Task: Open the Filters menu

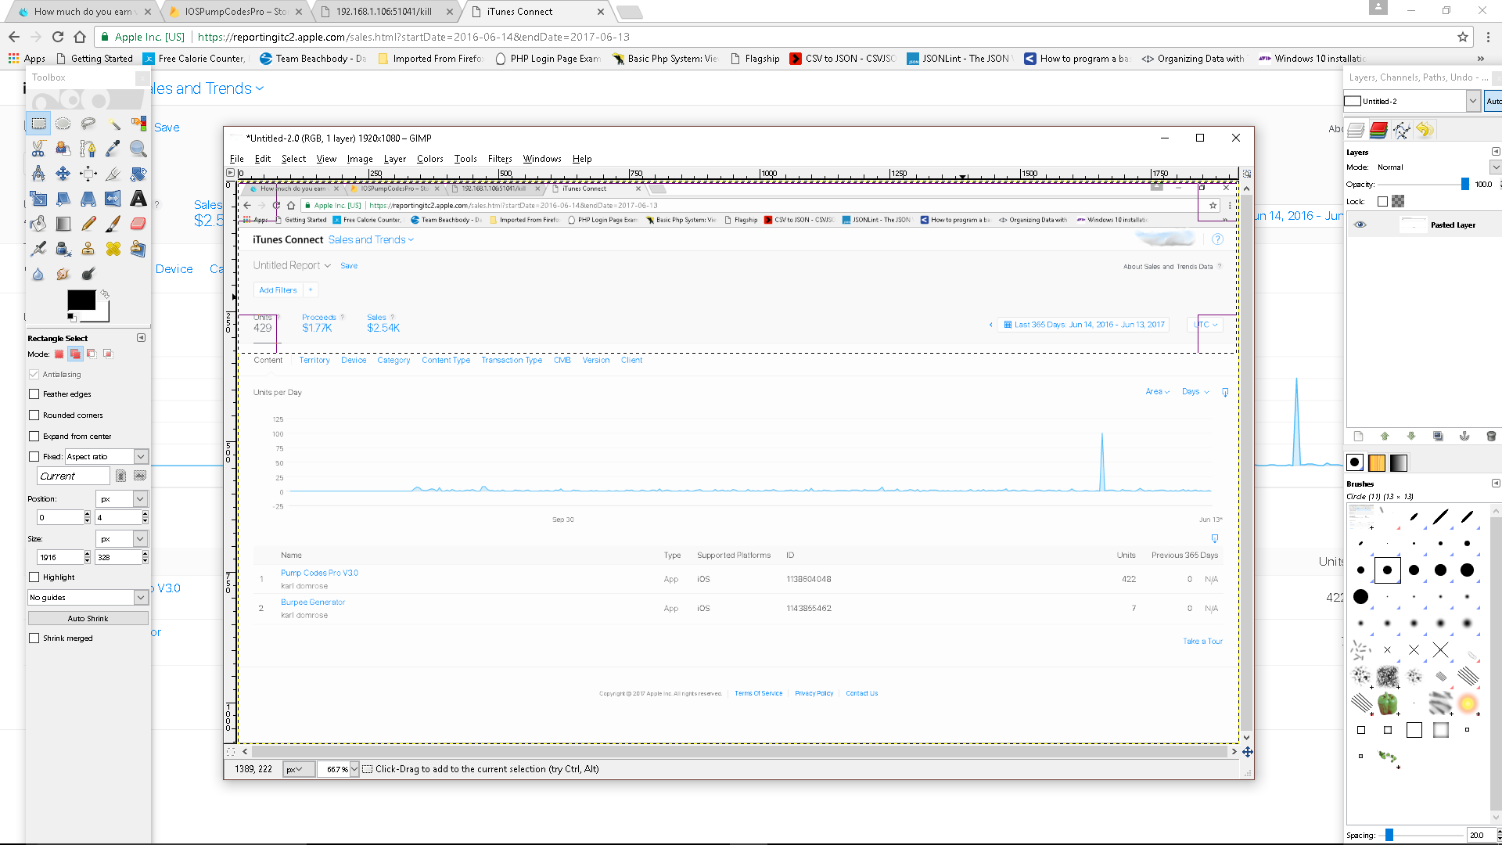Action: pyautogui.click(x=500, y=159)
